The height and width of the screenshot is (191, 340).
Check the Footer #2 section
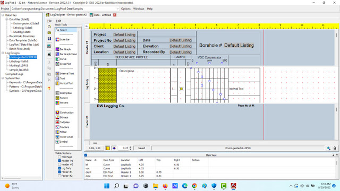[x=59, y=176]
